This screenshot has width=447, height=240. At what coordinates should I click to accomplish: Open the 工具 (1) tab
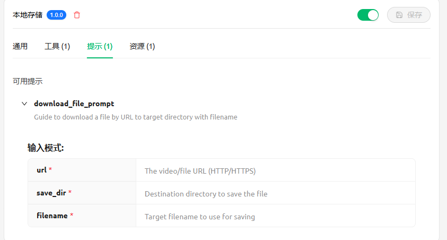coord(57,46)
